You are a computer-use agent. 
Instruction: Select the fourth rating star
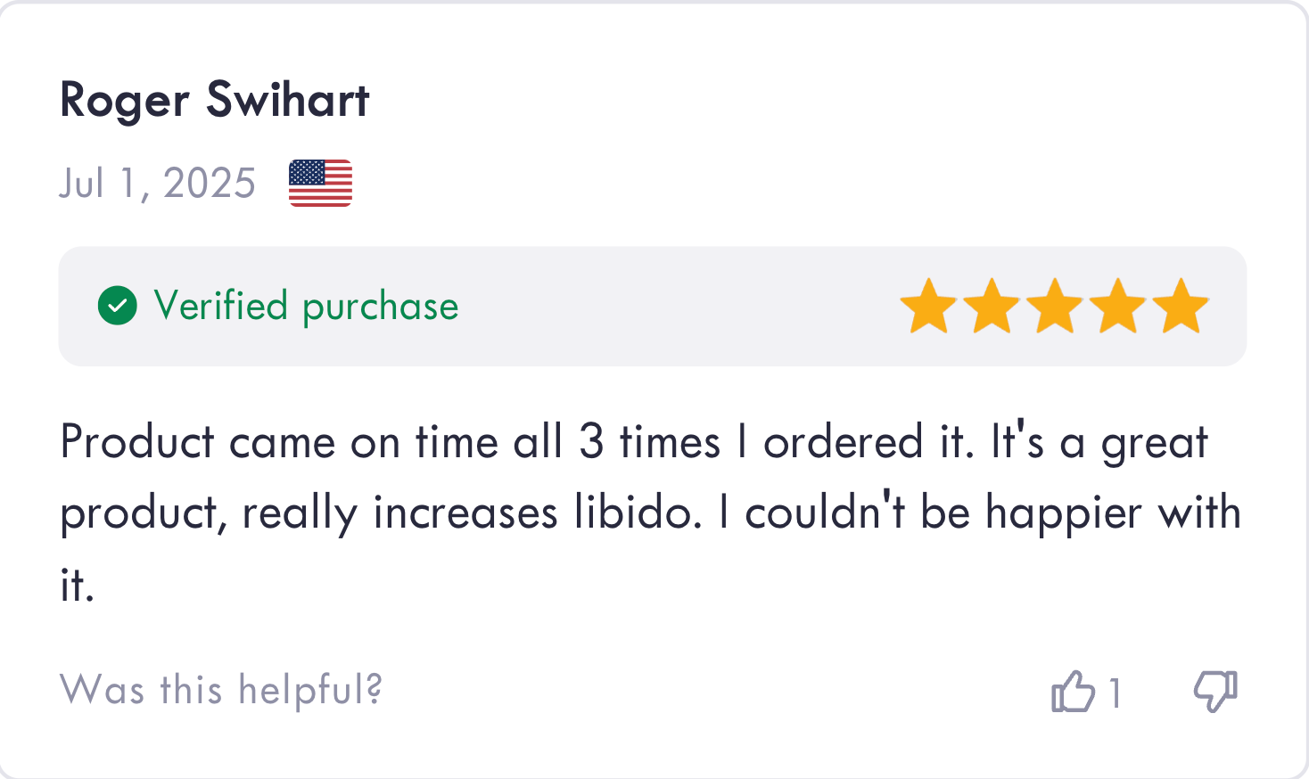(1118, 307)
